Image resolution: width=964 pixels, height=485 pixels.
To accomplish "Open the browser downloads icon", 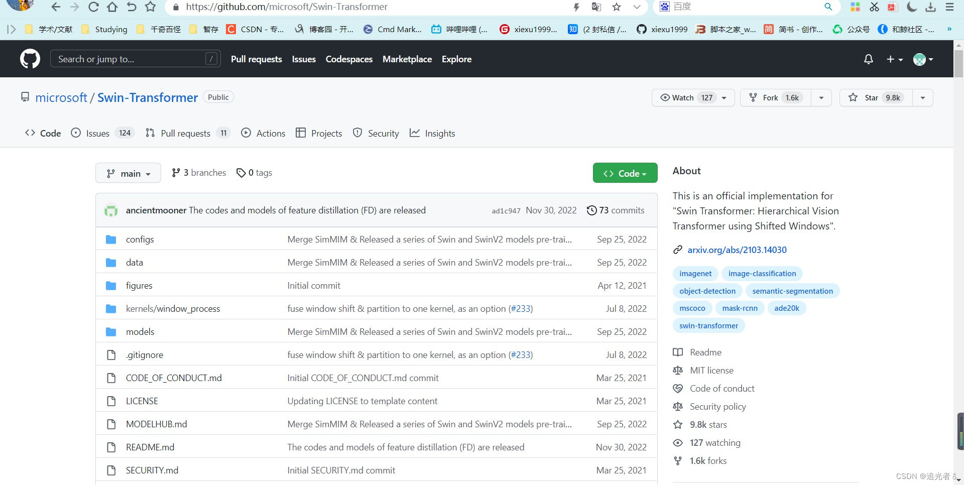I will click(x=930, y=7).
